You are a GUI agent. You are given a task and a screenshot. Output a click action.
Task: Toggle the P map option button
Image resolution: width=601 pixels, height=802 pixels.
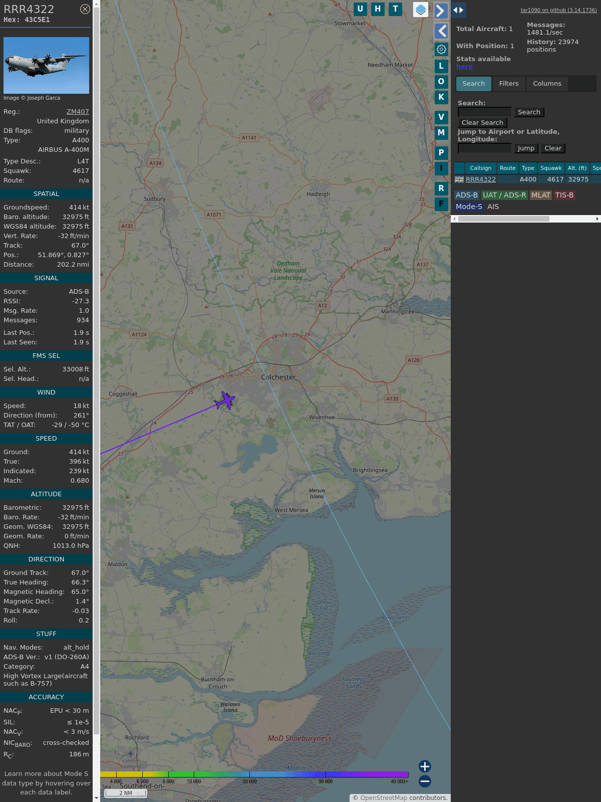(441, 153)
